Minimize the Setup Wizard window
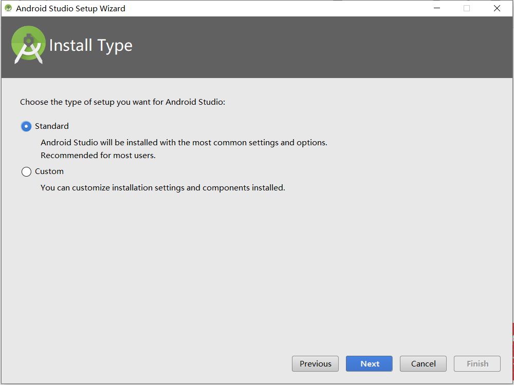514x385 pixels. [x=436, y=8]
